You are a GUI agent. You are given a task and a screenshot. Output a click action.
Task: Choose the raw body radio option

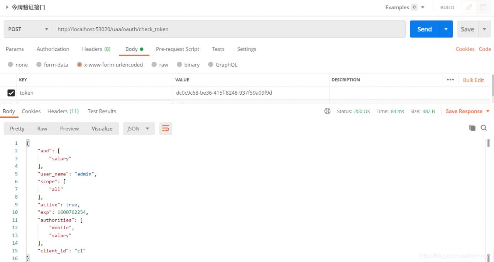point(154,65)
